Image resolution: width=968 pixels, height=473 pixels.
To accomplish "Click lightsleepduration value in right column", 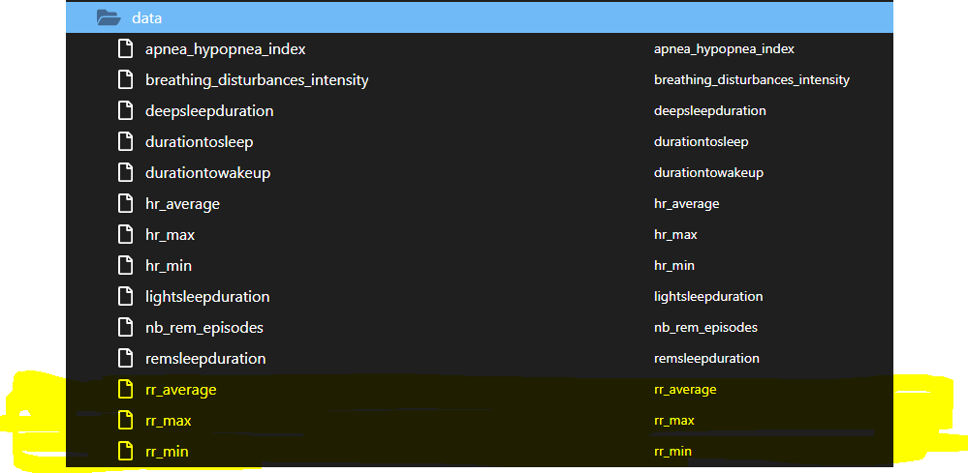I will click(708, 297).
